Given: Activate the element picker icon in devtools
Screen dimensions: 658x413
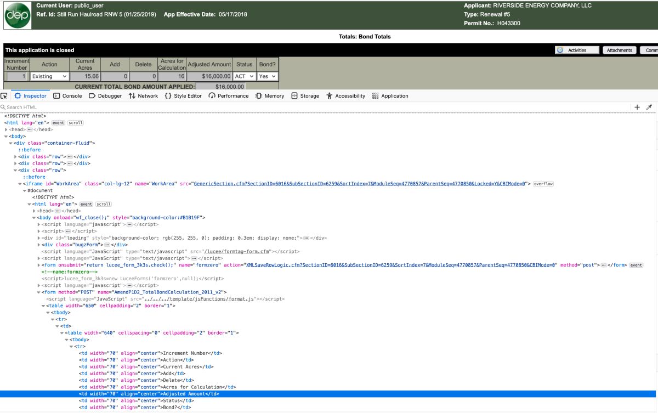Looking at the screenshot, I should (x=4, y=96).
